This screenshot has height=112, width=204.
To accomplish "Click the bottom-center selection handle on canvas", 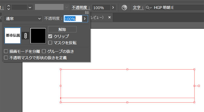I will 127,102.
